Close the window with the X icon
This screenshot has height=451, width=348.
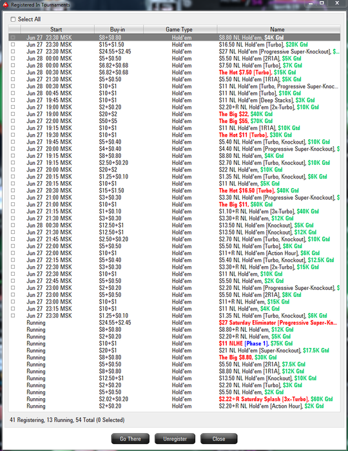click(337, 3)
